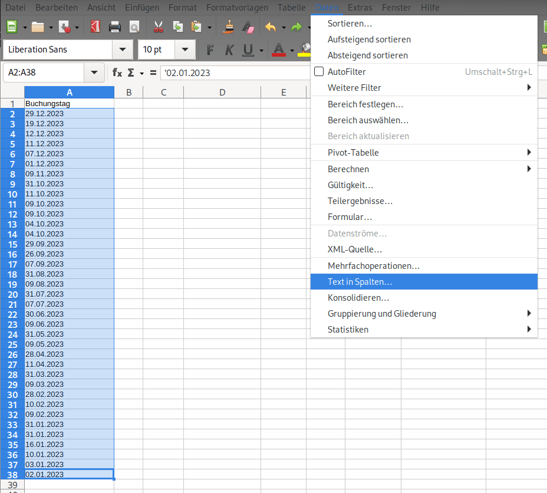Open the New document dropdown arrow
This screenshot has height=493, width=547.
[x=25, y=28]
